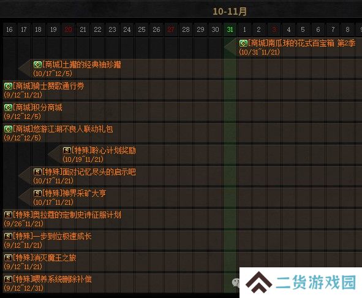
Task: Select red day 3 of November in the header
Action: [274, 29]
